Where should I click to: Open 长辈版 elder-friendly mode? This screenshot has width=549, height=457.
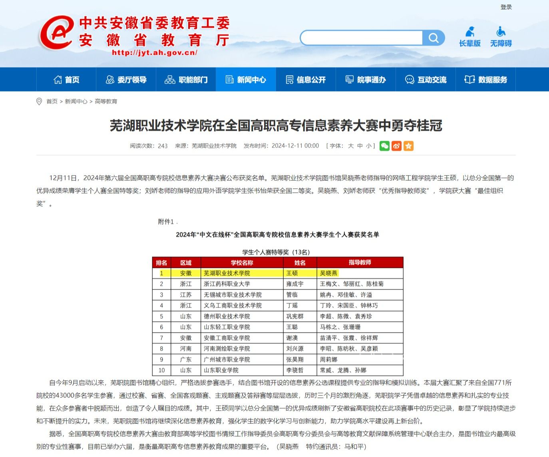pyautogui.click(x=469, y=37)
